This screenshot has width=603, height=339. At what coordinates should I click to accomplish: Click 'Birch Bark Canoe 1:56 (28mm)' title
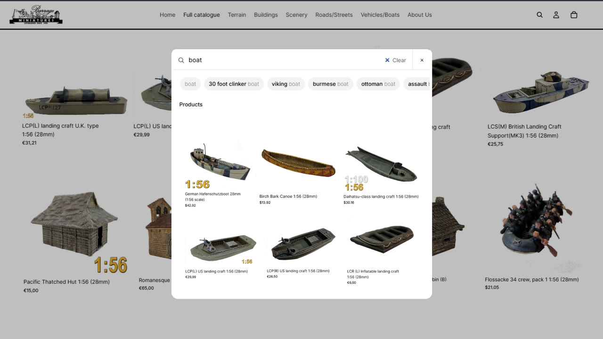point(288,196)
